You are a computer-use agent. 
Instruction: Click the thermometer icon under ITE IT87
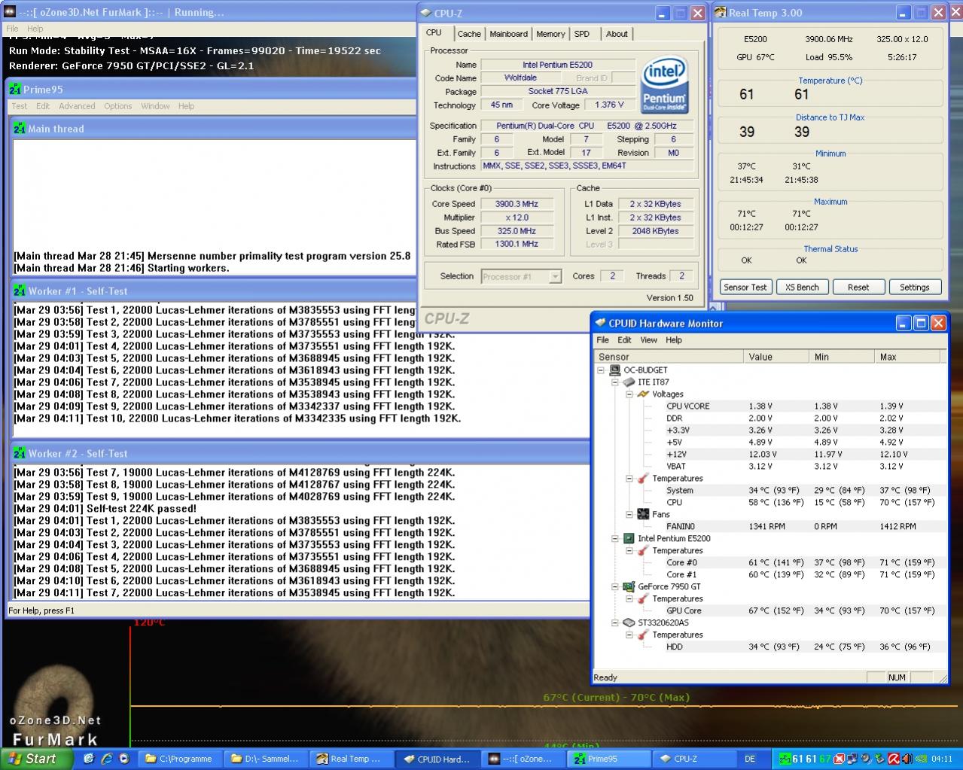(643, 478)
